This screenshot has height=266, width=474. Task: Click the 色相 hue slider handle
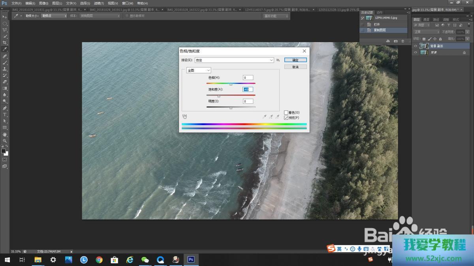pos(231,84)
